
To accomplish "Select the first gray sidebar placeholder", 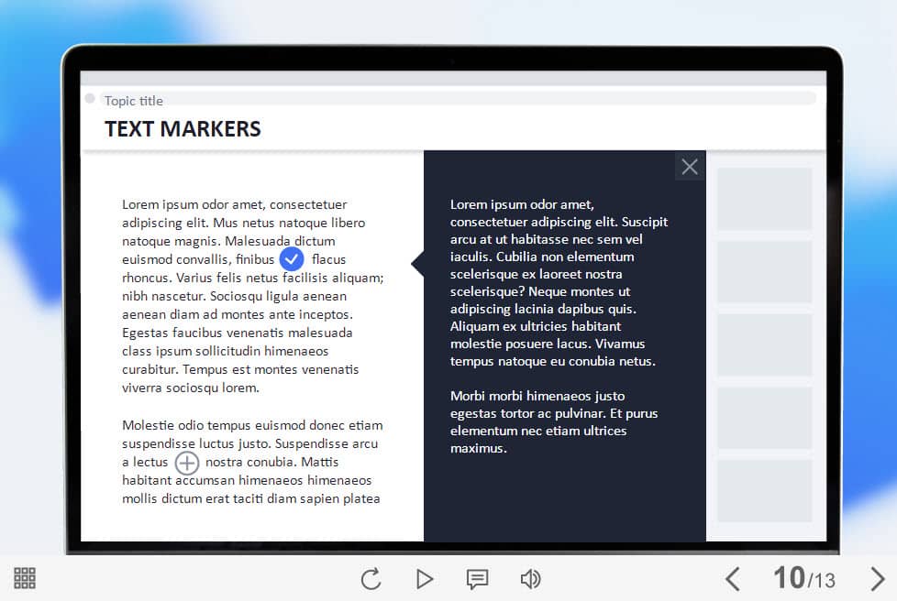I will [764, 199].
